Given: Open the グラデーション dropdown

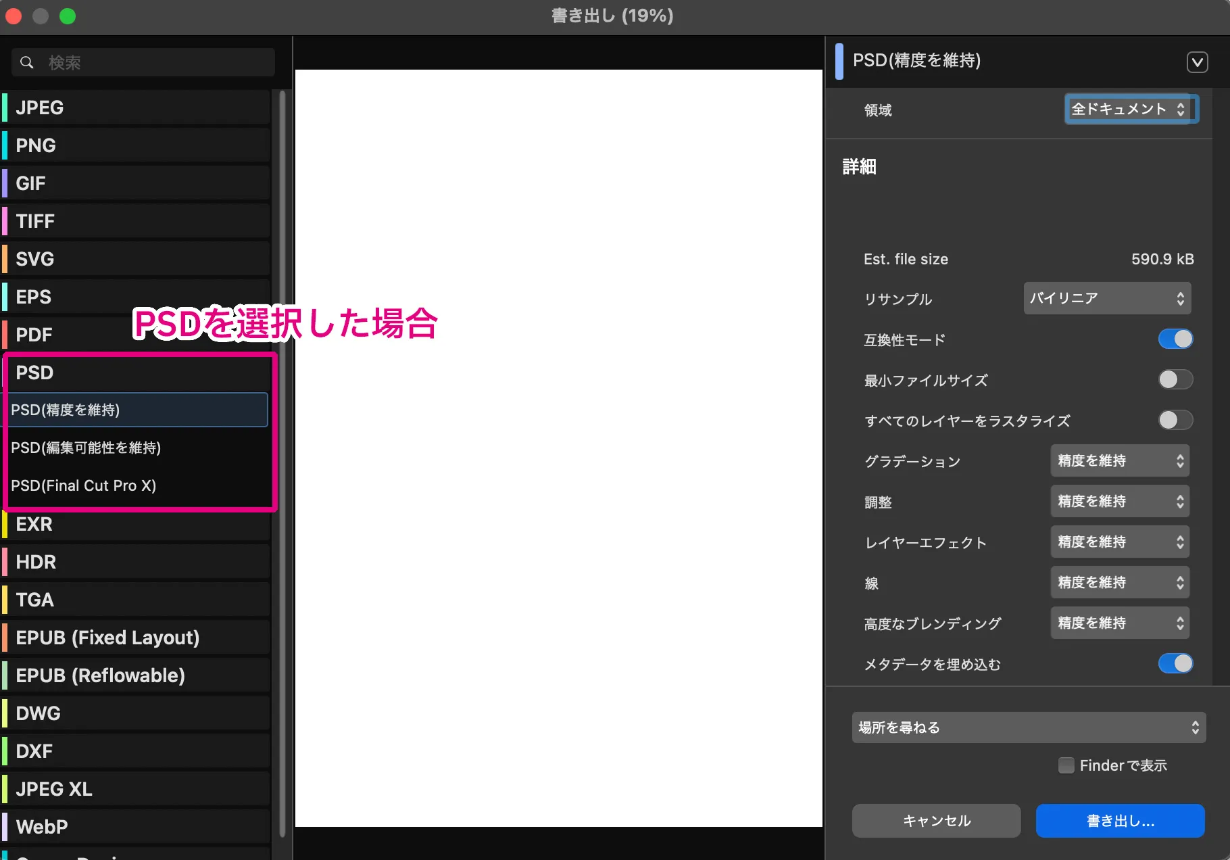Looking at the screenshot, I should click(x=1119, y=460).
